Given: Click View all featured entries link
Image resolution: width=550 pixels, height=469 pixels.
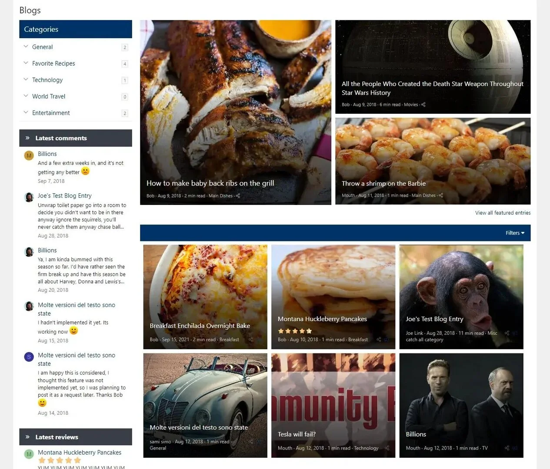Looking at the screenshot, I should (x=503, y=213).
